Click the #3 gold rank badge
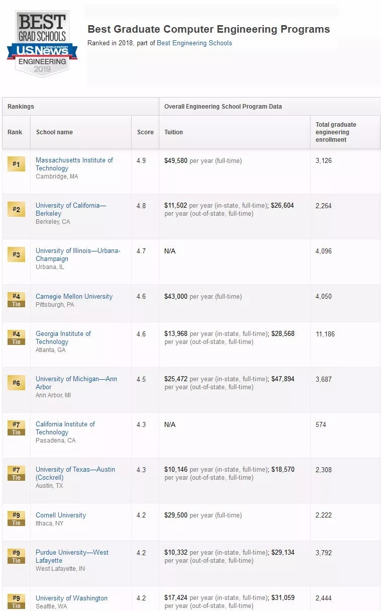 (x=16, y=254)
